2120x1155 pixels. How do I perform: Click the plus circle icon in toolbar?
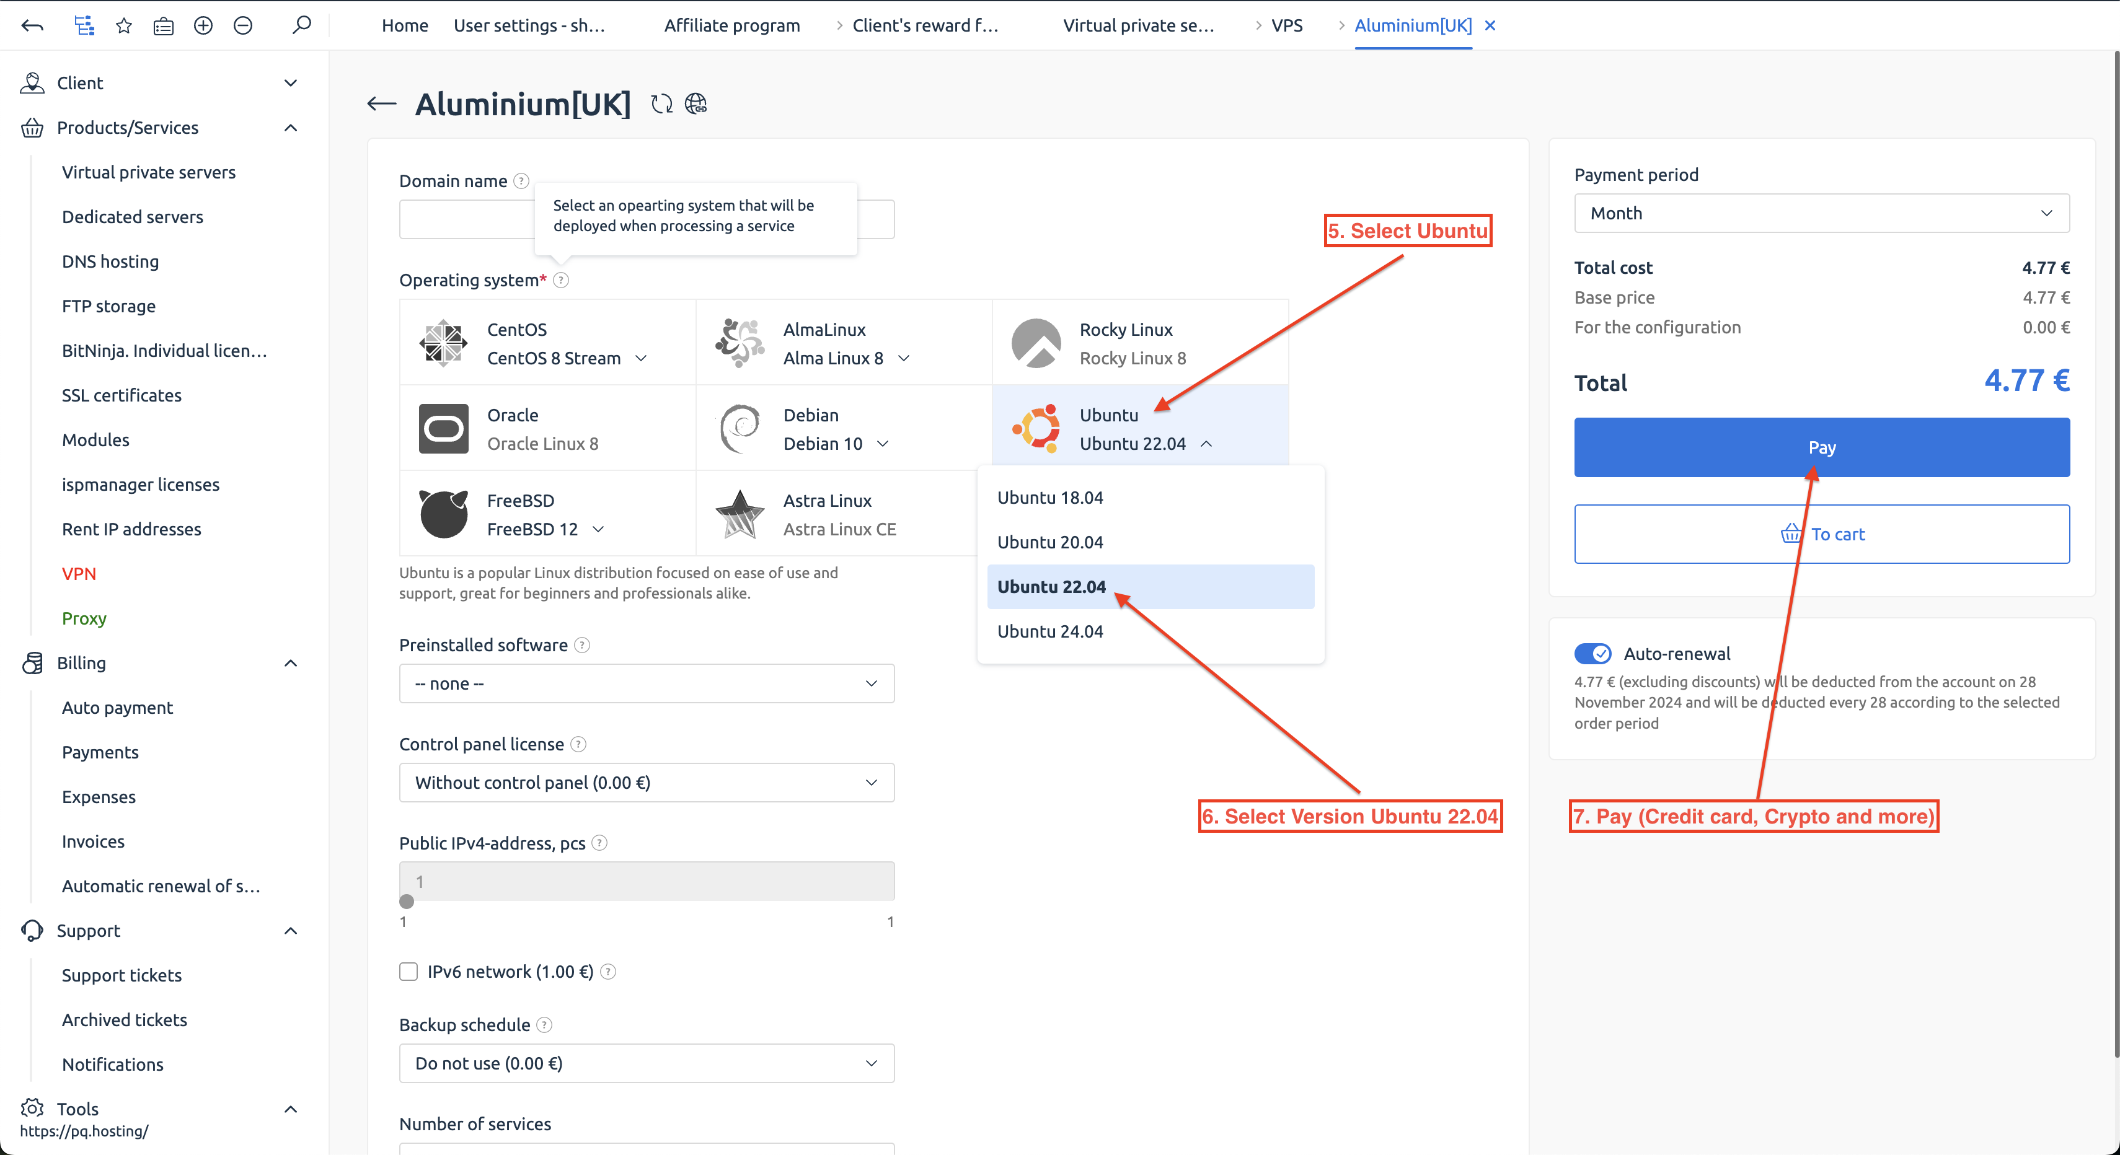pos(203,25)
